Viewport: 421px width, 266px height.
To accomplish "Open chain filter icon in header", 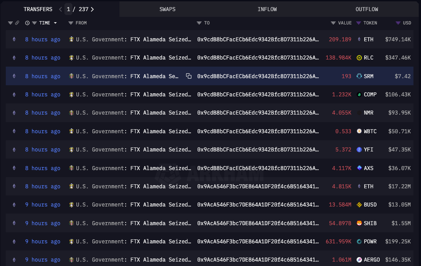I will (x=10, y=23).
